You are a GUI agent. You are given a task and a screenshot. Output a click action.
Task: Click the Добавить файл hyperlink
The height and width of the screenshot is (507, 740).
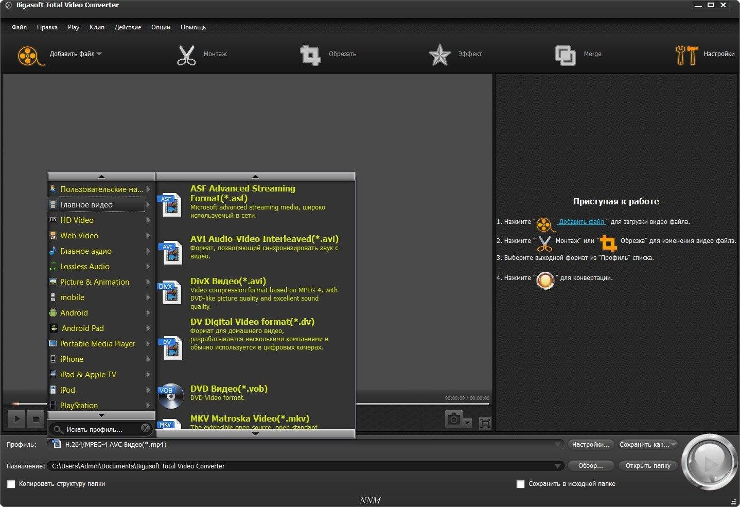[x=582, y=222]
